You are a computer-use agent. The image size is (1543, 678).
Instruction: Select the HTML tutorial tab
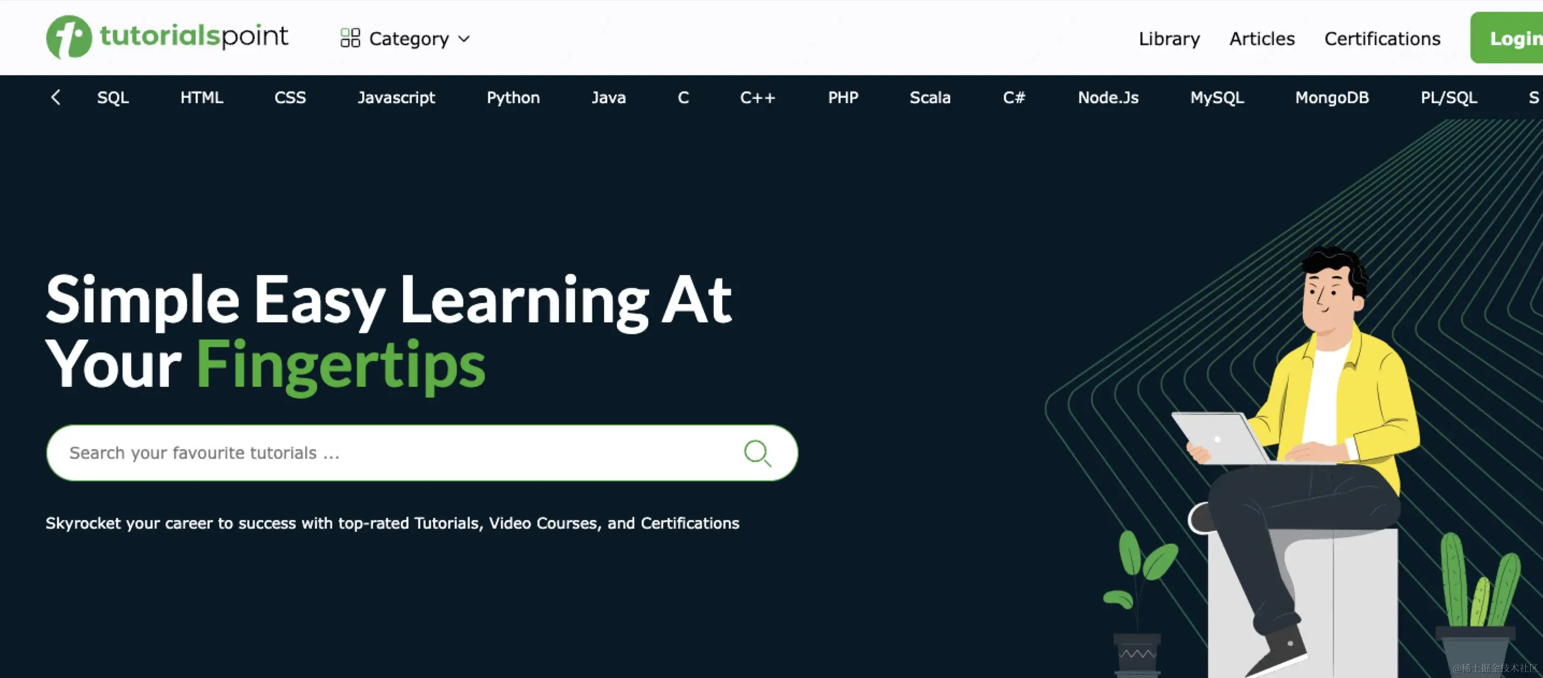point(201,98)
